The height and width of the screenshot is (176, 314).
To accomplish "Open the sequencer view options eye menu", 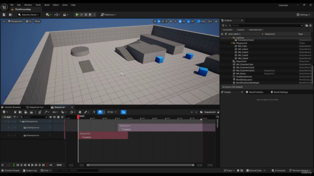I will (x=55, y=112).
